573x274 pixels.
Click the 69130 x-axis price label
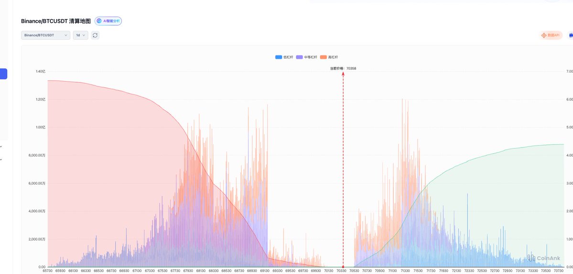tap(265, 271)
